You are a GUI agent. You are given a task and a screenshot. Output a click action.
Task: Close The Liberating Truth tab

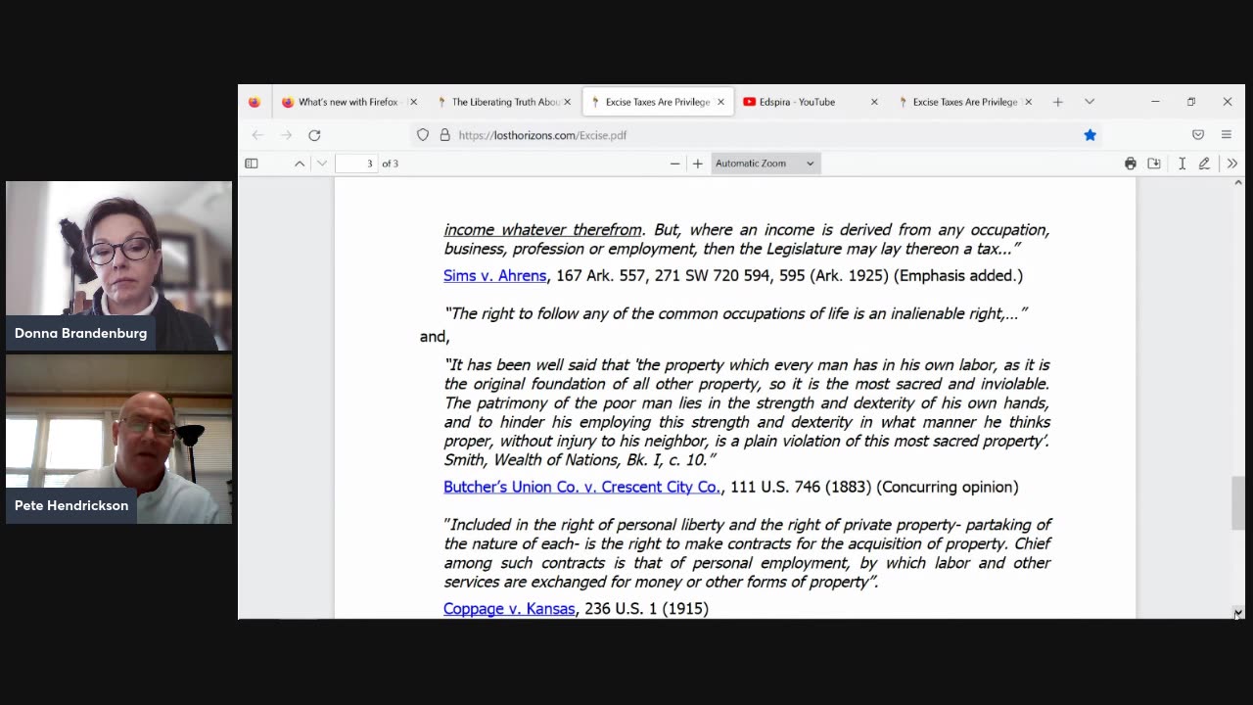coord(567,102)
